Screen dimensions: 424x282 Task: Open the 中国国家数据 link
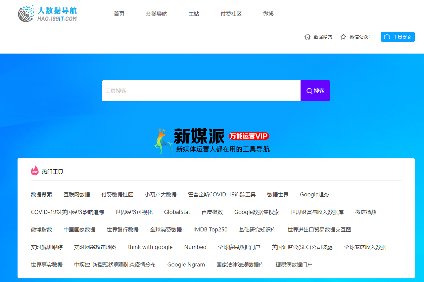(x=79, y=230)
